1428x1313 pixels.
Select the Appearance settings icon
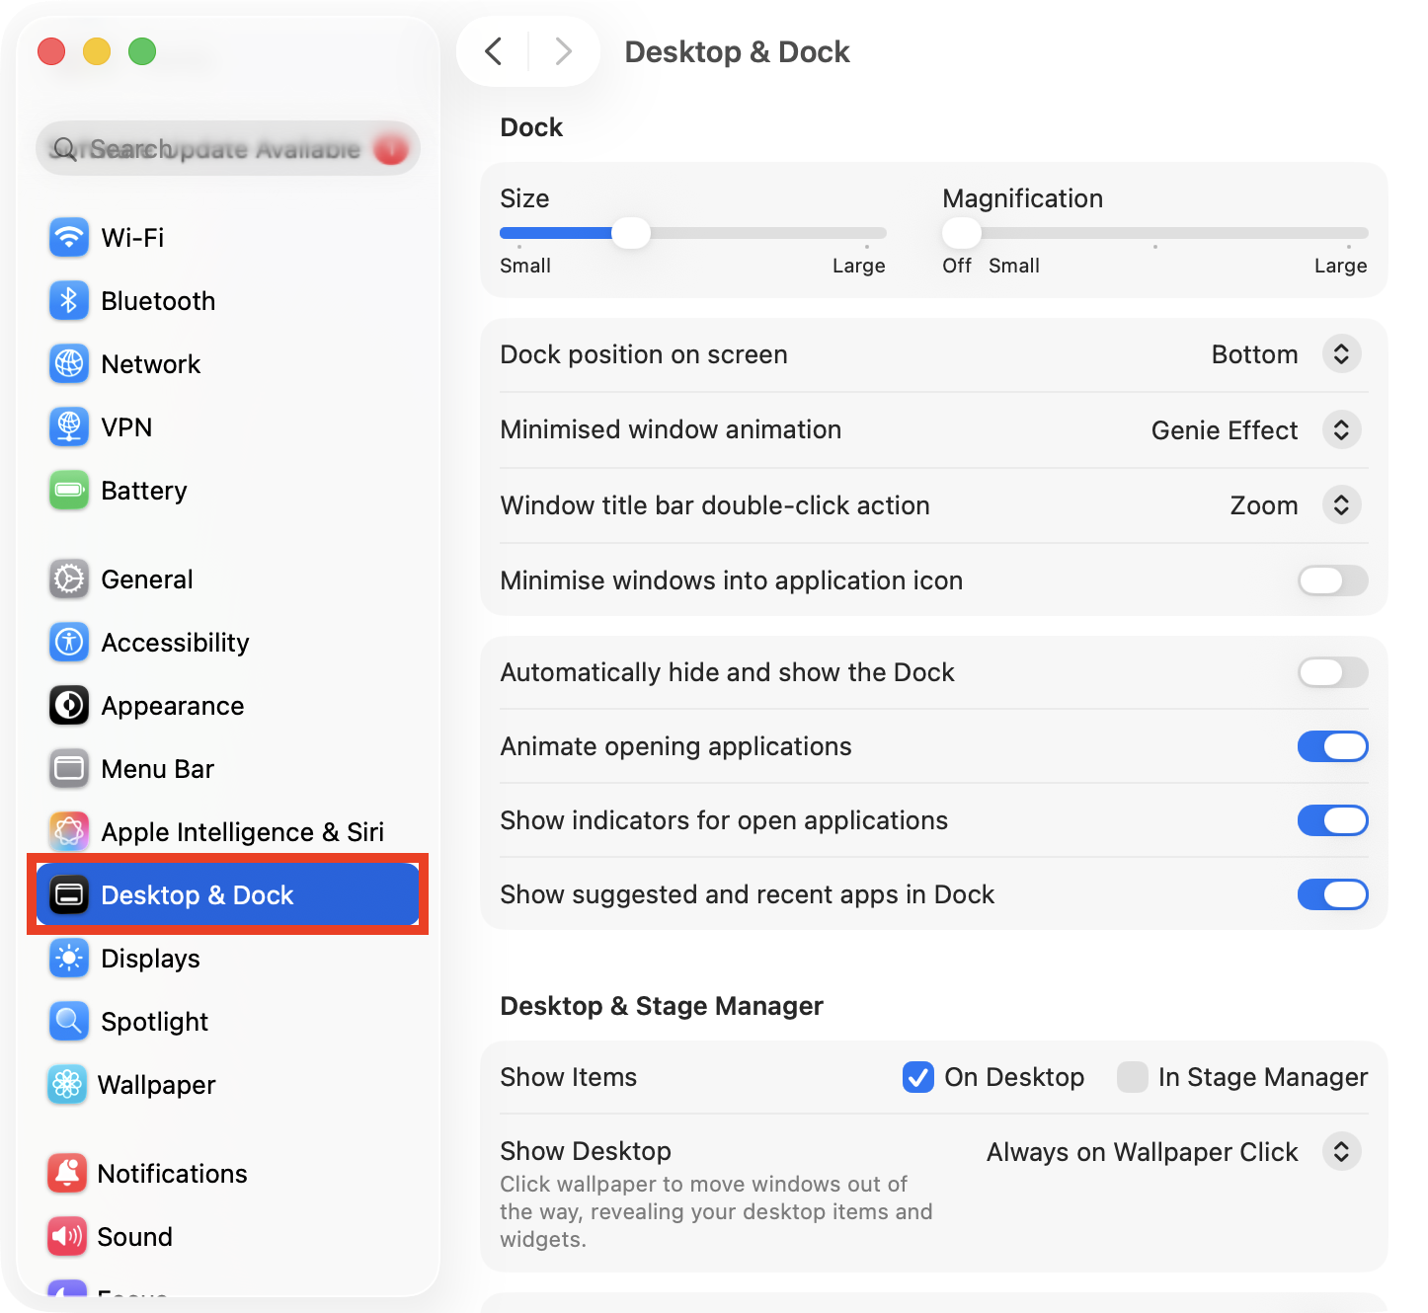pos(68,705)
